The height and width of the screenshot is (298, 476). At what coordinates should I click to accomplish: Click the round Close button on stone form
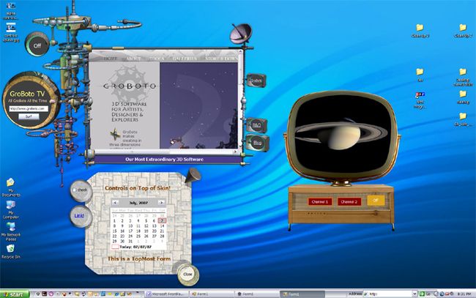(187, 275)
